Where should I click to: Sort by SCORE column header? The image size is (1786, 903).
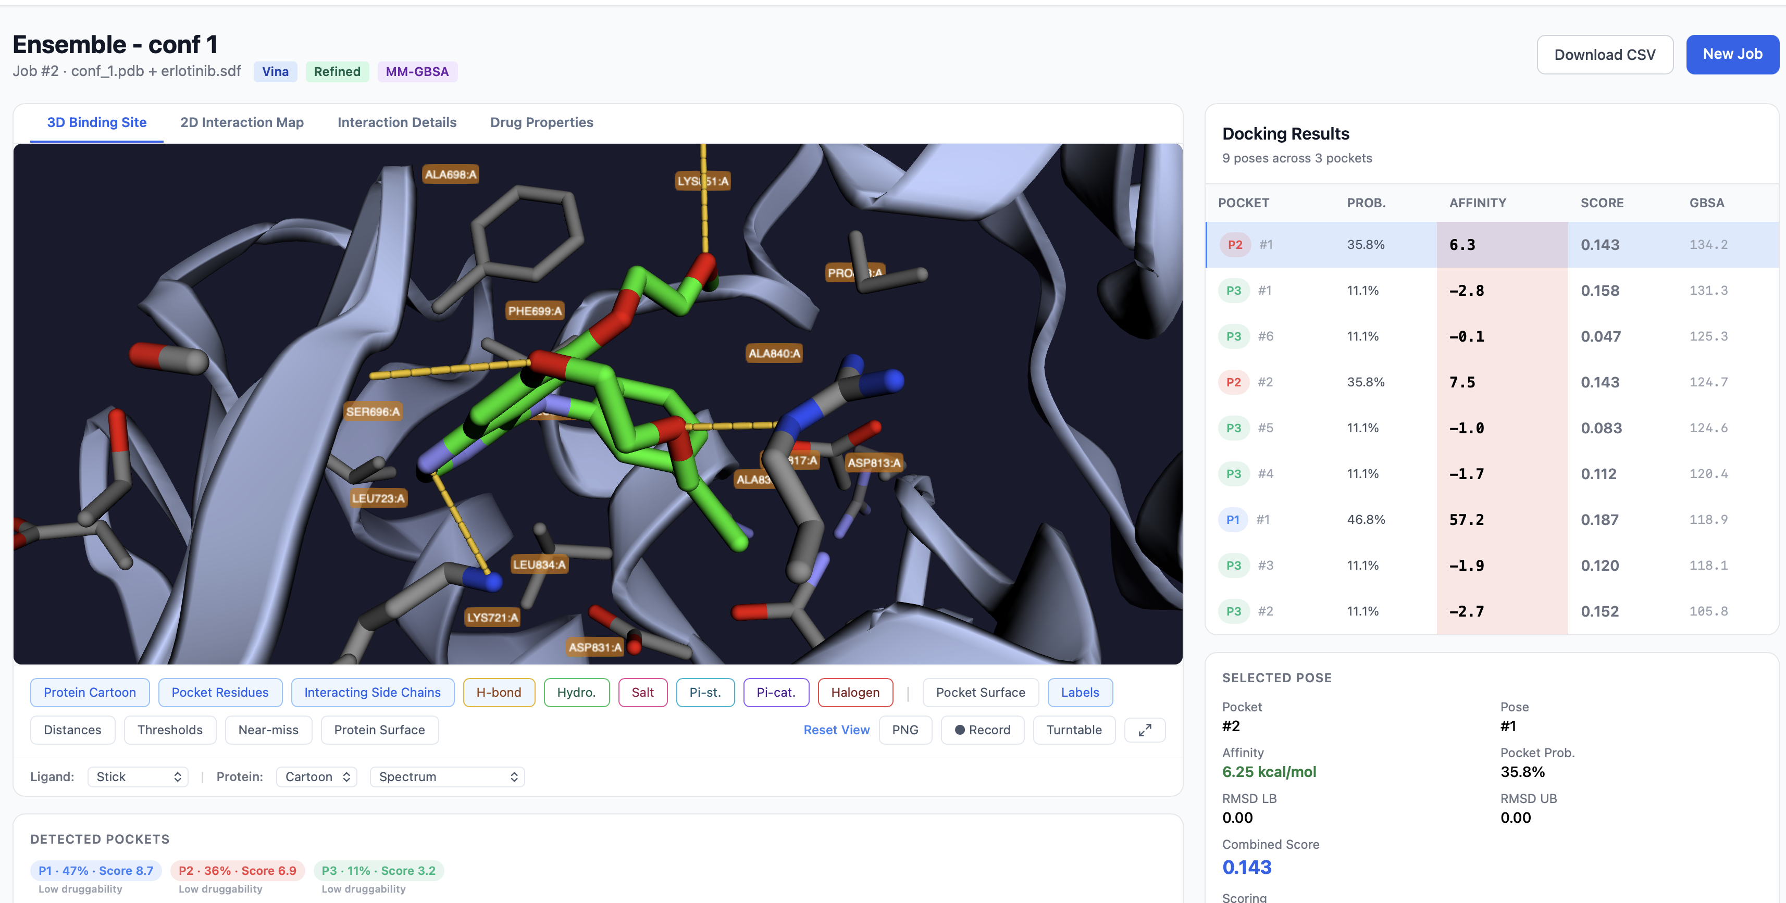pyautogui.click(x=1602, y=203)
